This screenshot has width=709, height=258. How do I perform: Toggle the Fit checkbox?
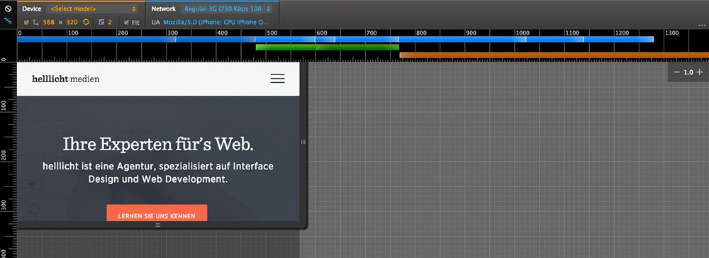pos(126,22)
